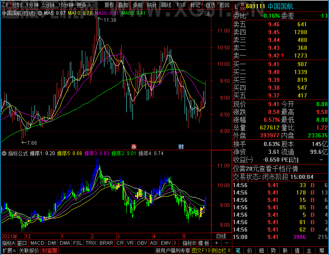329x255 pixels.
Task: Select the 联 linked tab
Action: [285, 250]
